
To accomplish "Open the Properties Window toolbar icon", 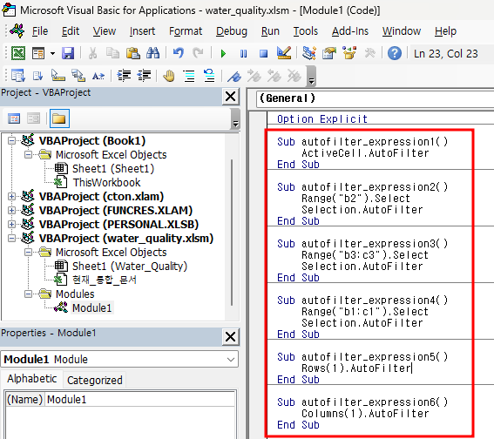I will pyautogui.click(x=329, y=53).
